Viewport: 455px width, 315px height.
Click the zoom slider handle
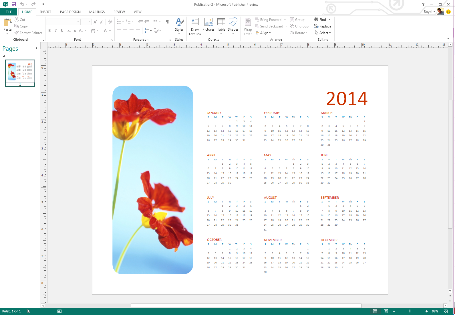tap(410, 311)
